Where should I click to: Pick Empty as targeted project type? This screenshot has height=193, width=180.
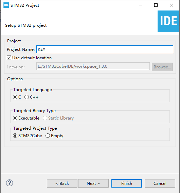point(48,136)
